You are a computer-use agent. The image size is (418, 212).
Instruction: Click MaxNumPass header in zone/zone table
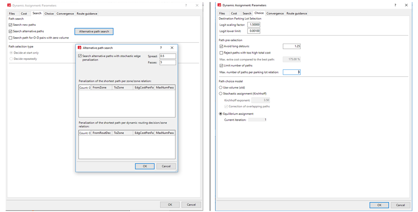pos(165,88)
